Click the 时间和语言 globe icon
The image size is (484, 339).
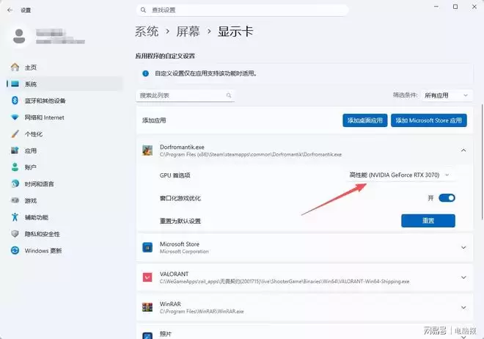[x=15, y=183]
